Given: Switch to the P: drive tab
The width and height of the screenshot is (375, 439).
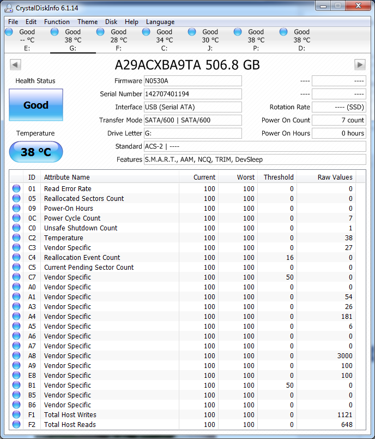Looking at the screenshot, I should (x=256, y=40).
